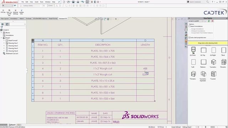Click the Save icon
This screenshot has width=228, height=128.
click(x=73, y=2)
